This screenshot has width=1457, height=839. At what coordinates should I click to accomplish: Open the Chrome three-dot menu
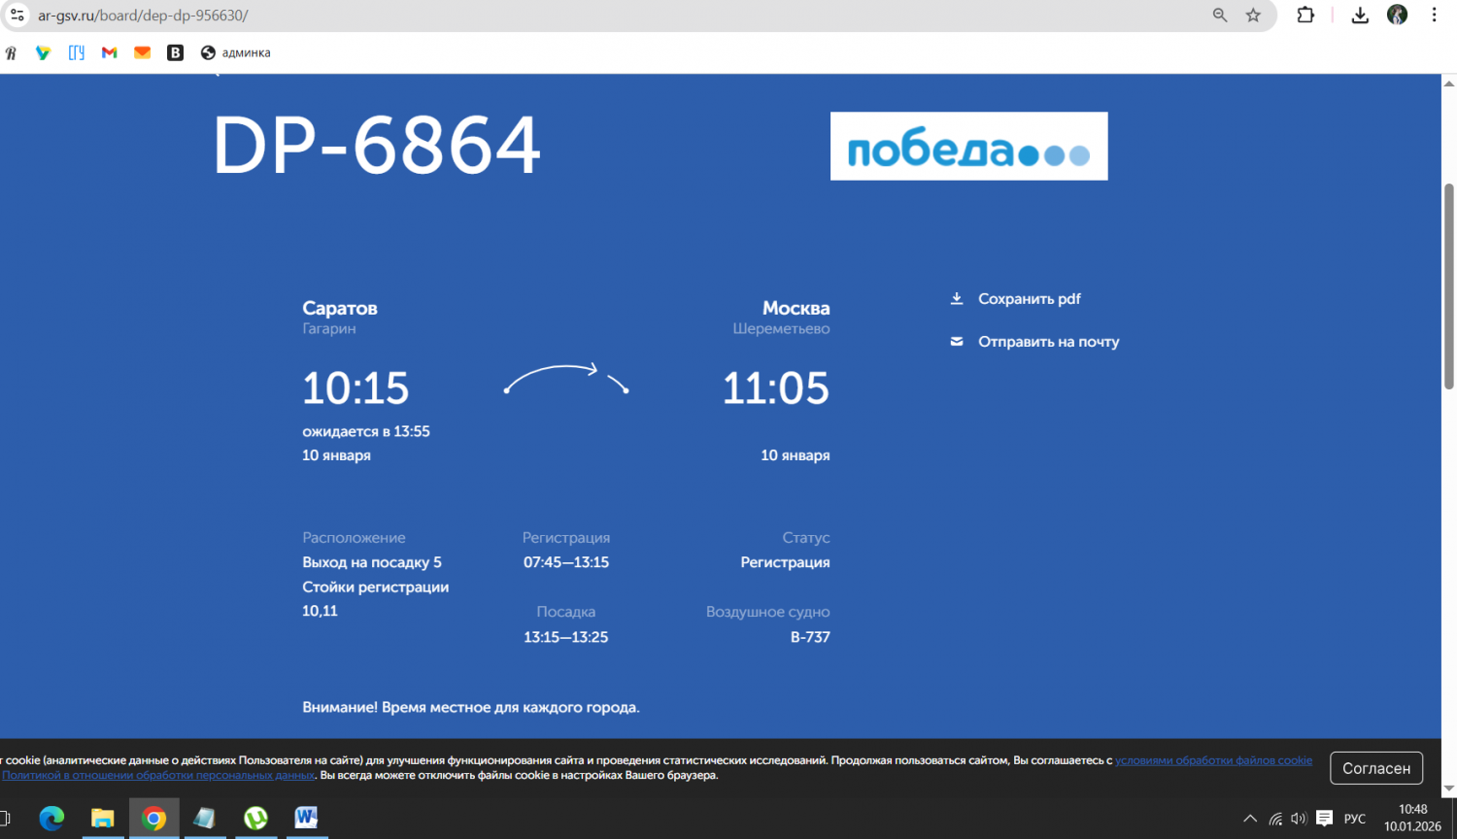1434,16
